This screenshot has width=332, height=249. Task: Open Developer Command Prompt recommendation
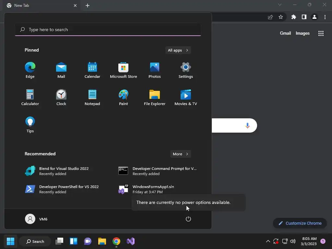click(158, 171)
